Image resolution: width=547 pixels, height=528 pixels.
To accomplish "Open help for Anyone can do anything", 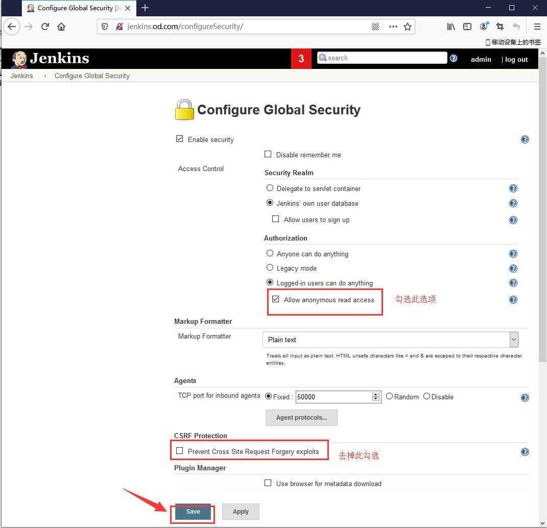I will [513, 254].
